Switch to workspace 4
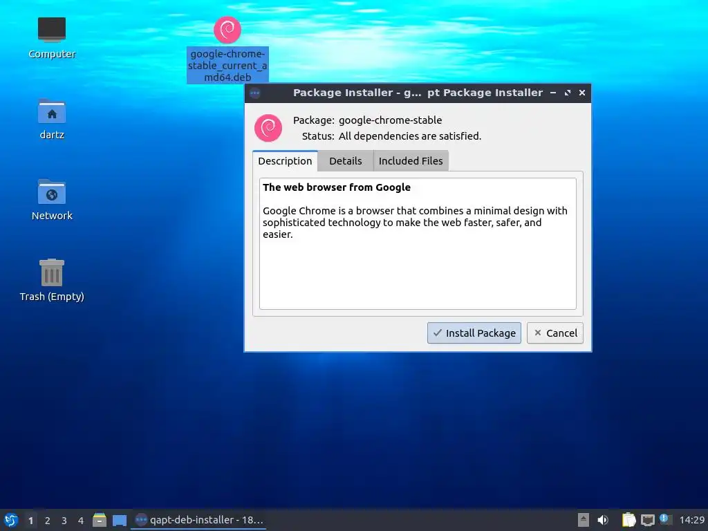 coord(81,521)
